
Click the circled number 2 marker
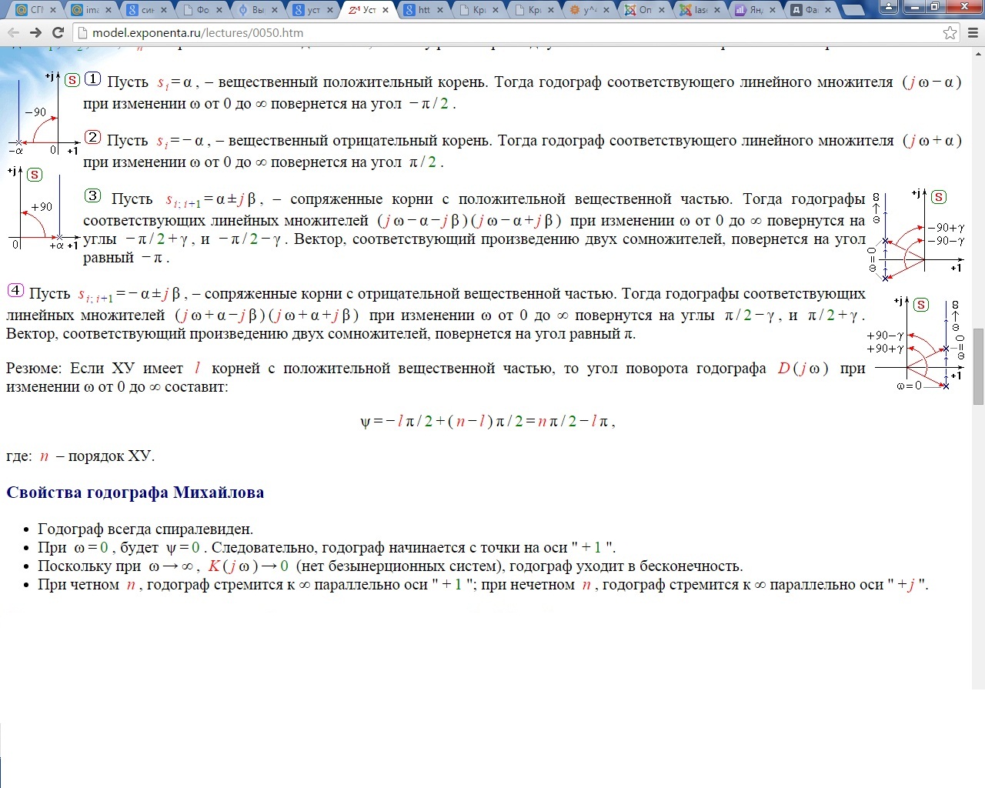click(92, 137)
